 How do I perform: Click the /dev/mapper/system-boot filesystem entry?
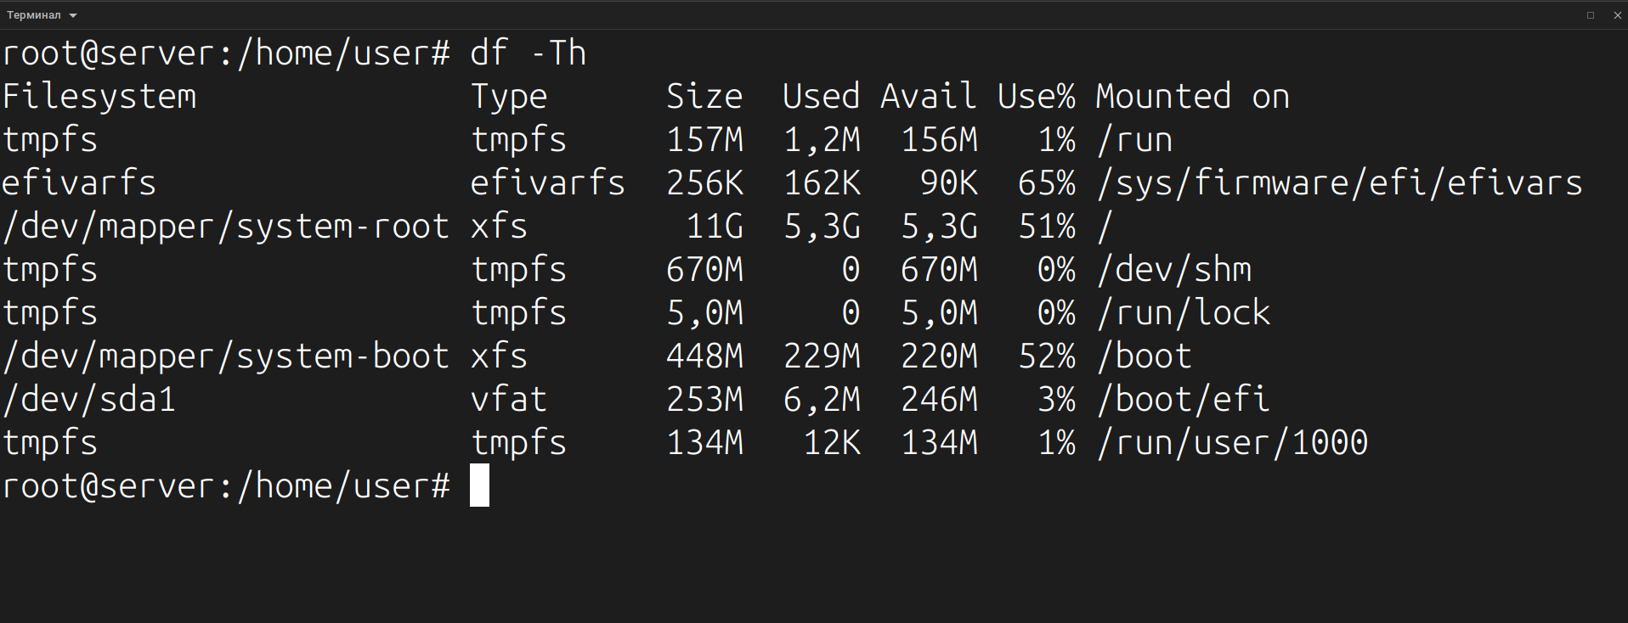coord(226,356)
